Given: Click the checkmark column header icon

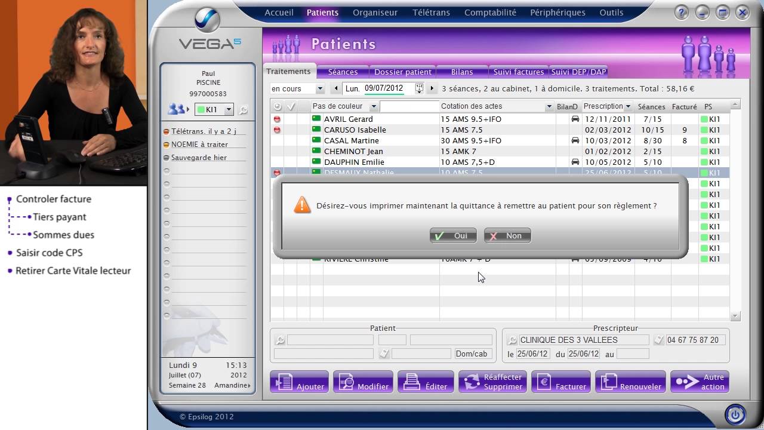Looking at the screenshot, I should coord(291,106).
